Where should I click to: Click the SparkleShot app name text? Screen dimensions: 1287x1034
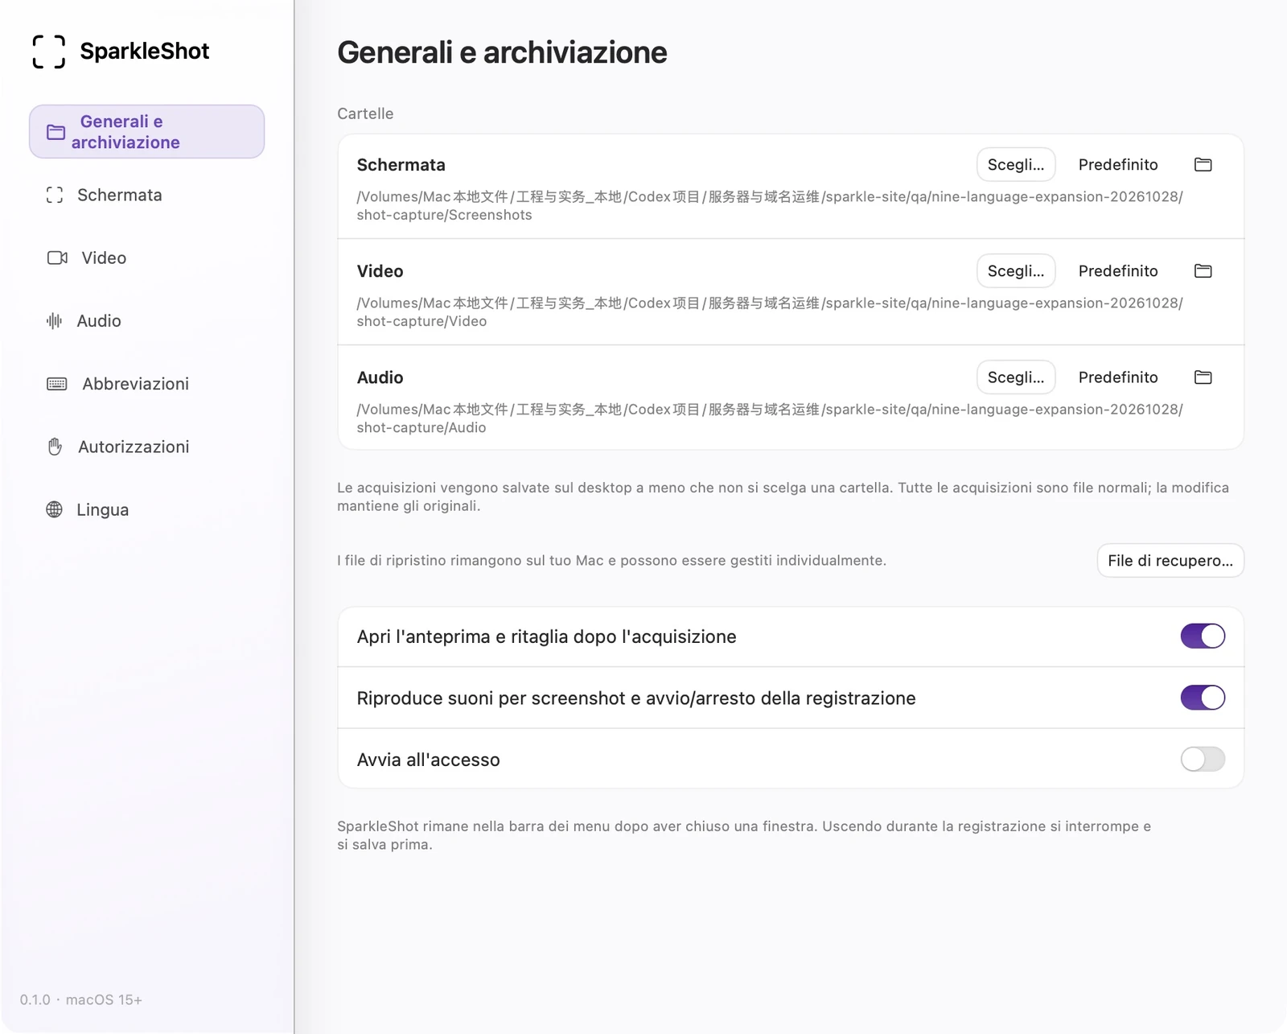click(145, 51)
